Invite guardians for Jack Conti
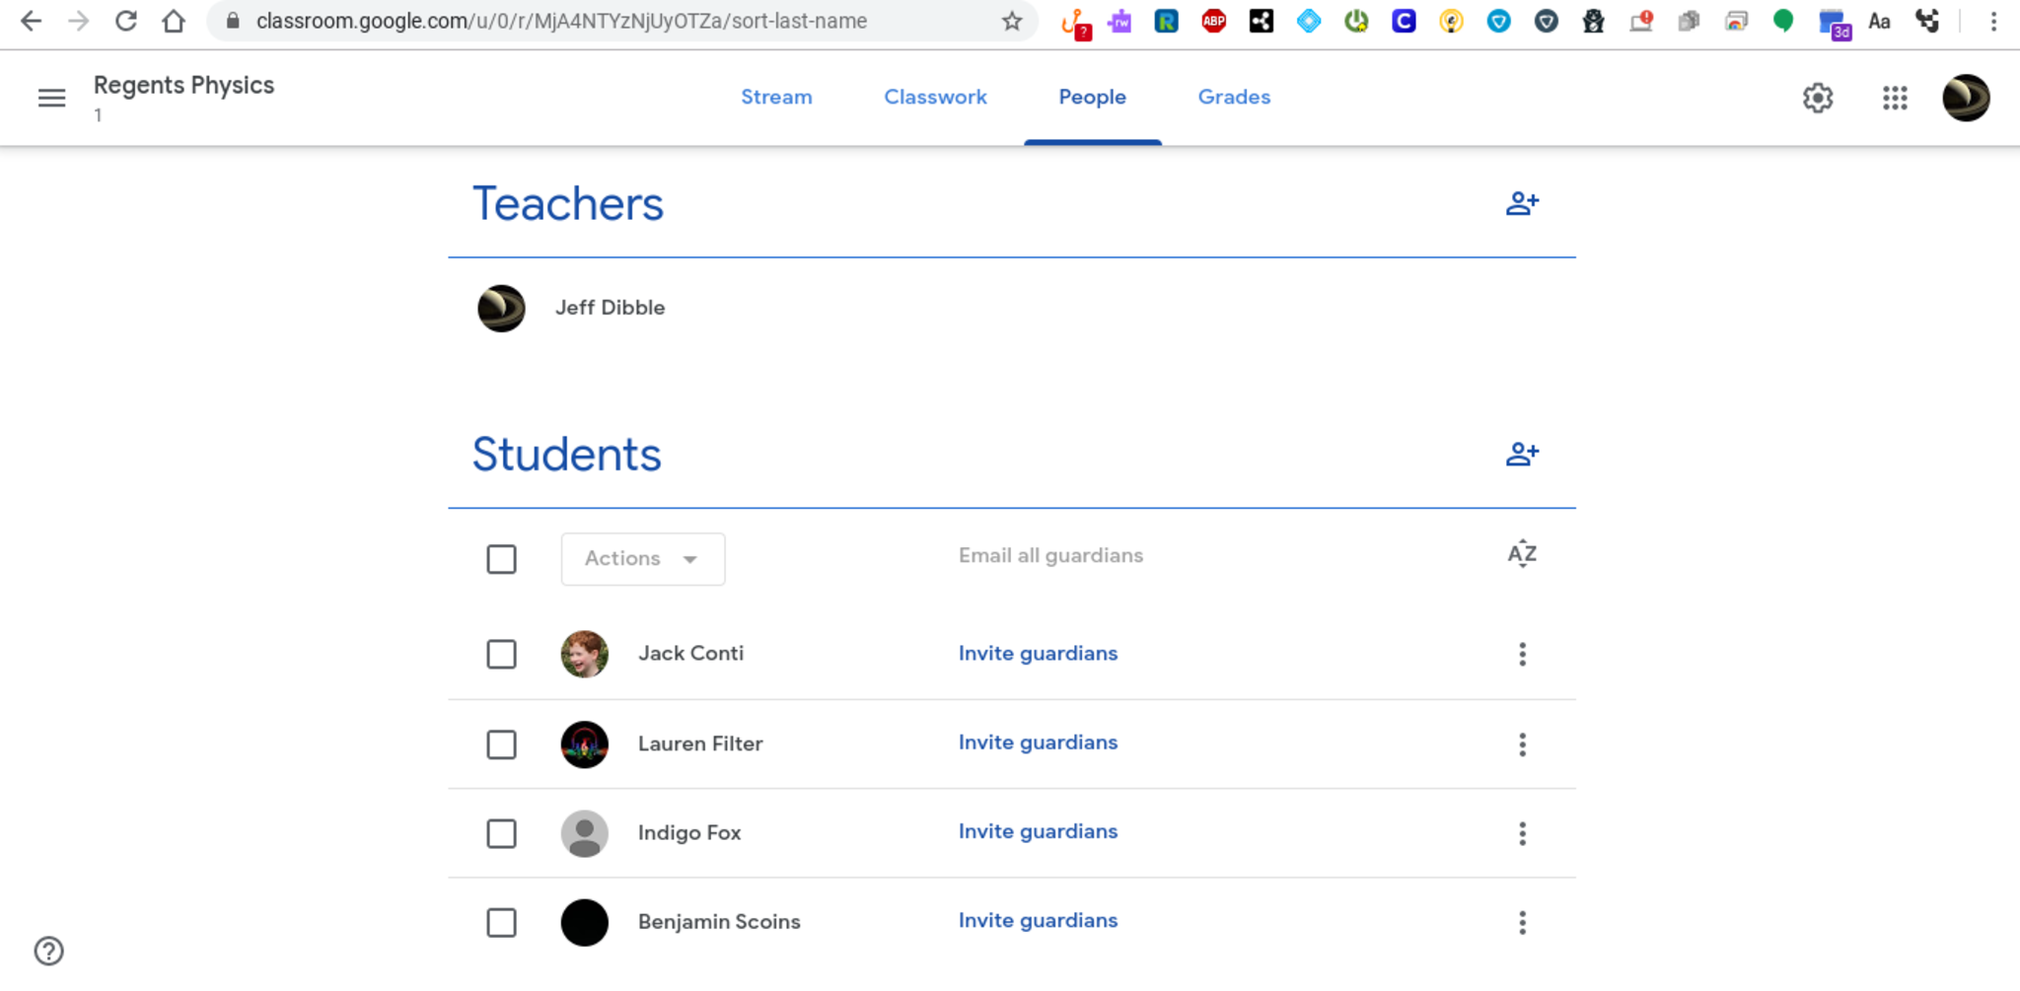This screenshot has width=2020, height=991. point(1038,653)
